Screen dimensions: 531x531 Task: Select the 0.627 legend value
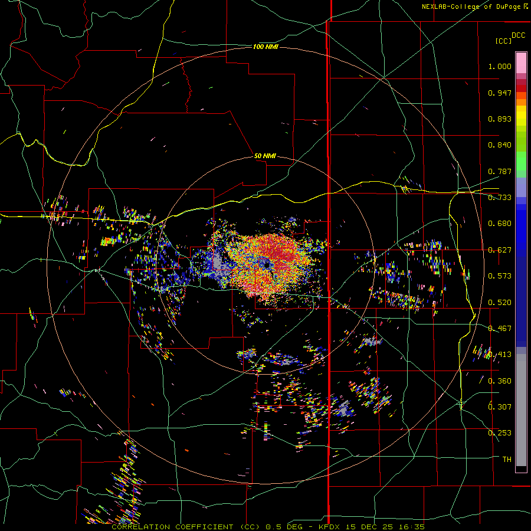pos(500,250)
